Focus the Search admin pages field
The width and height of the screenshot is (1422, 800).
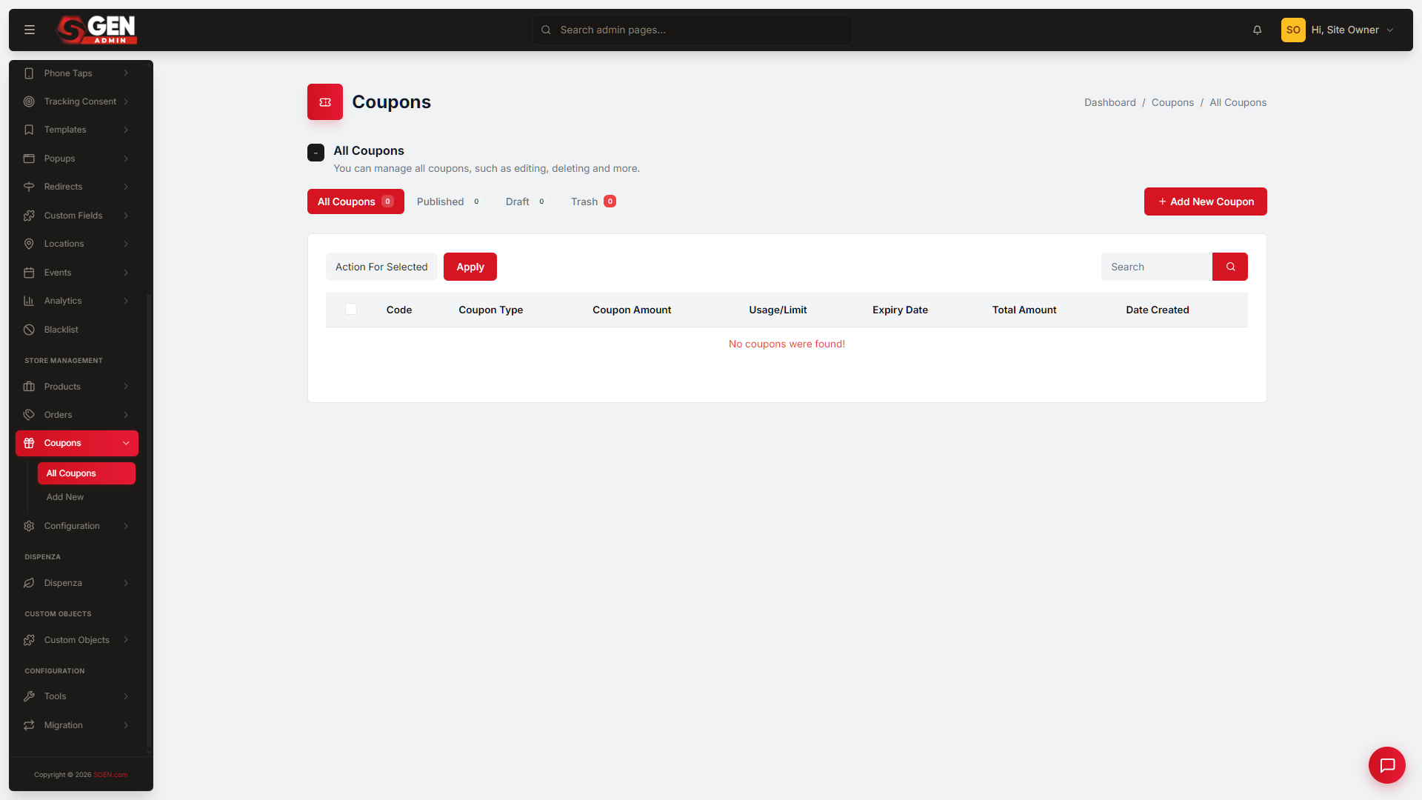click(x=692, y=30)
